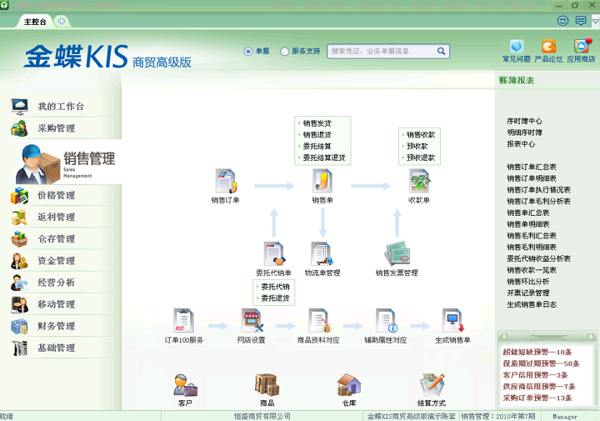This screenshot has width=600, height=421.
Task: Open 产品论坛 product forum icon
Action: (548, 47)
